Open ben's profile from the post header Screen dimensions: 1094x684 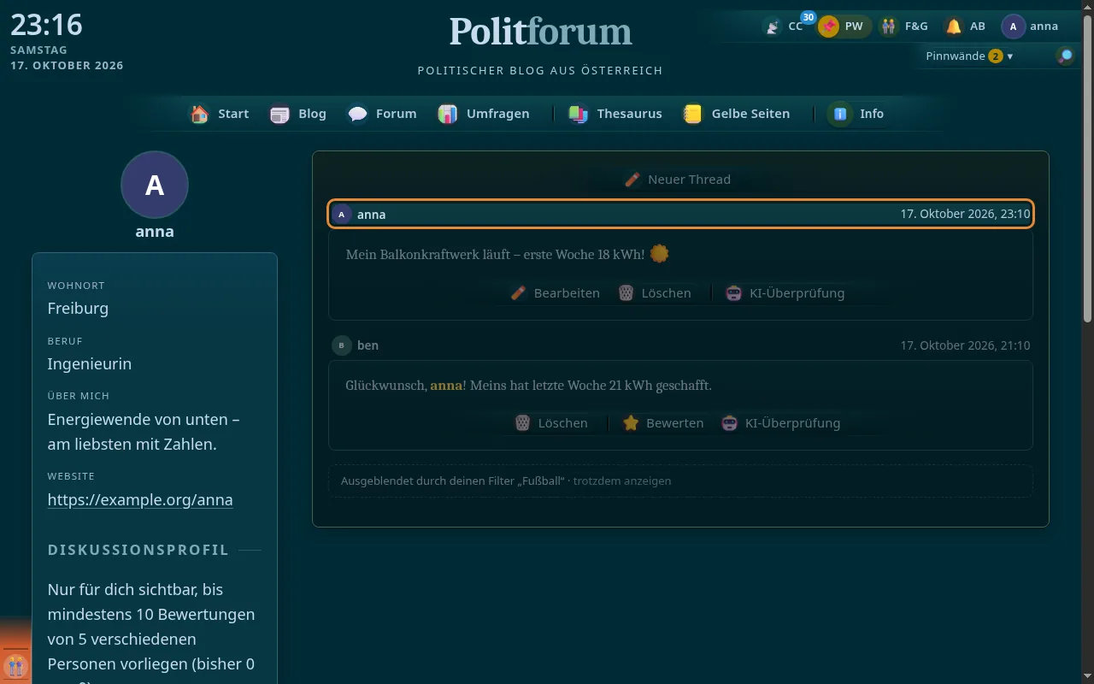pyautogui.click(x=368, y=345)
